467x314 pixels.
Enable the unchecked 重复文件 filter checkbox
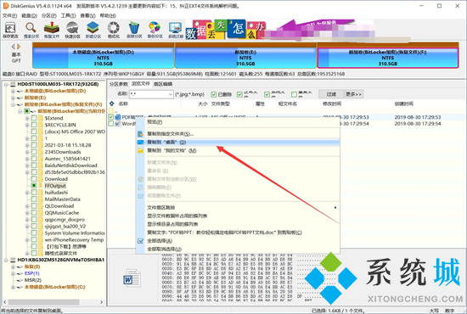click(294, 94)
